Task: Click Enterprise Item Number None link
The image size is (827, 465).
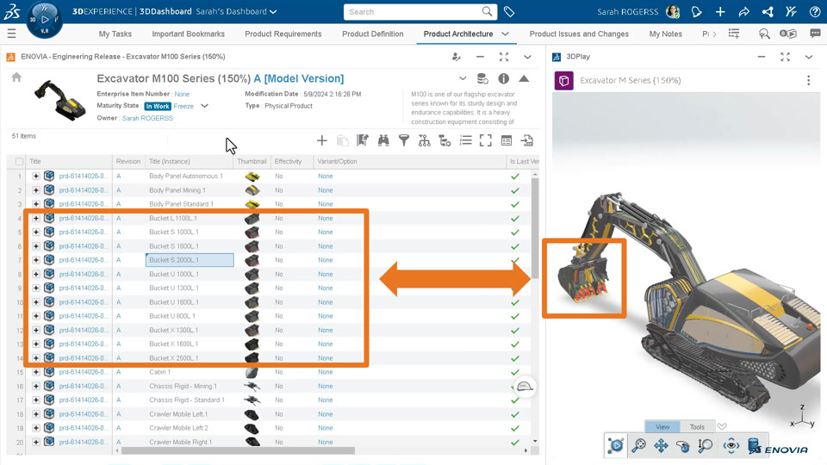Action: click(x=182, y=94)
